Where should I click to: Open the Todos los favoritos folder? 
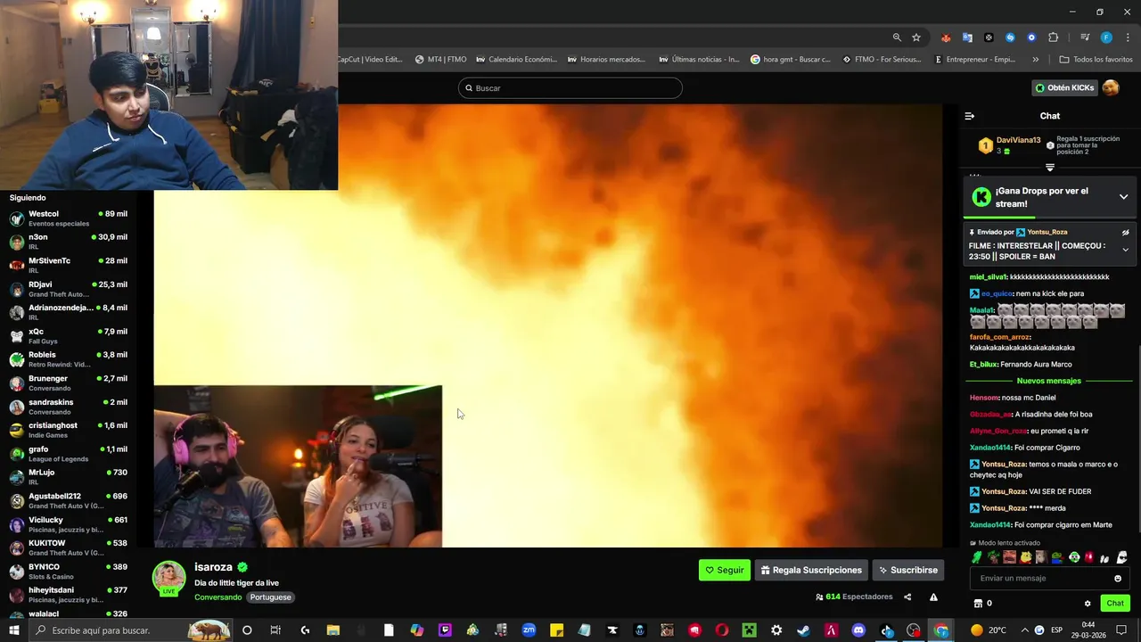[1096, 60]
